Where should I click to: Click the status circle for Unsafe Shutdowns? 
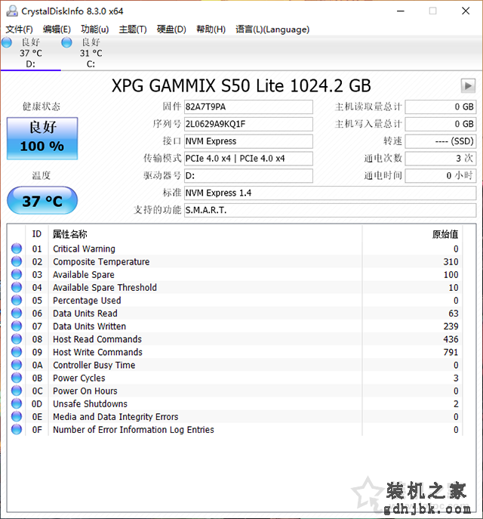[x=17, y=403]
